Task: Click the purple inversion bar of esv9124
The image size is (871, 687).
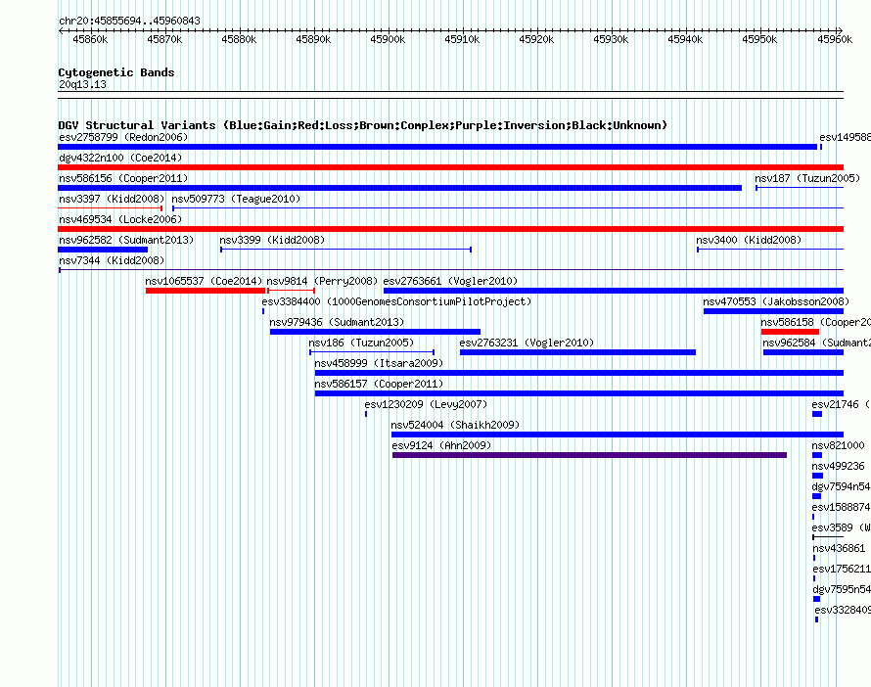Action: point(590,455)
